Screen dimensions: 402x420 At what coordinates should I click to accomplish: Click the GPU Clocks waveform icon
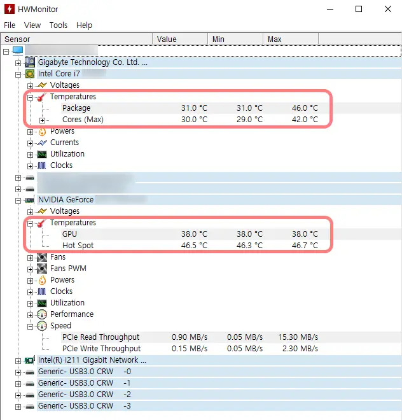pyautogui.click(x=41, y=291)
